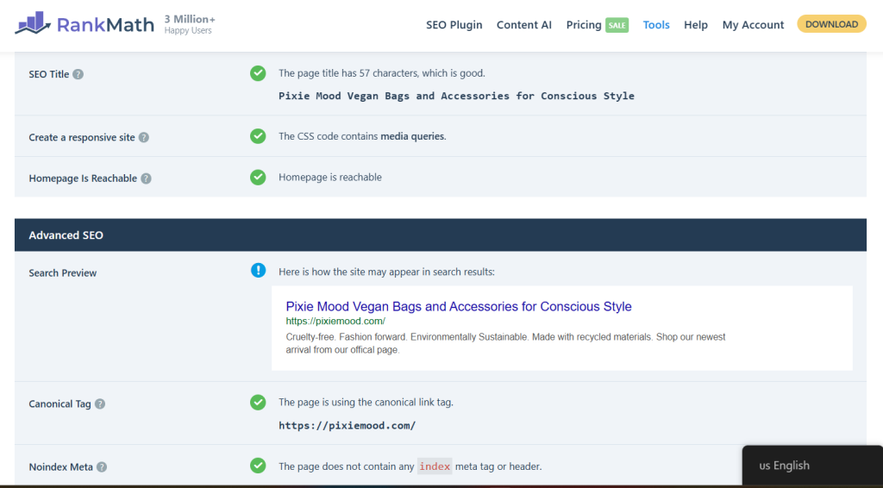Select Tools in the navigation bar

coord(656,25)
